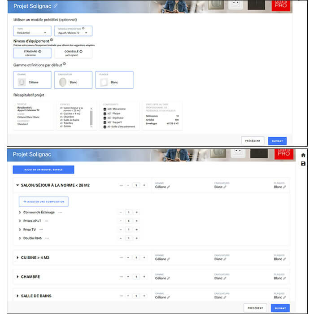Expand the Salle de bains space

coord(17,296)
